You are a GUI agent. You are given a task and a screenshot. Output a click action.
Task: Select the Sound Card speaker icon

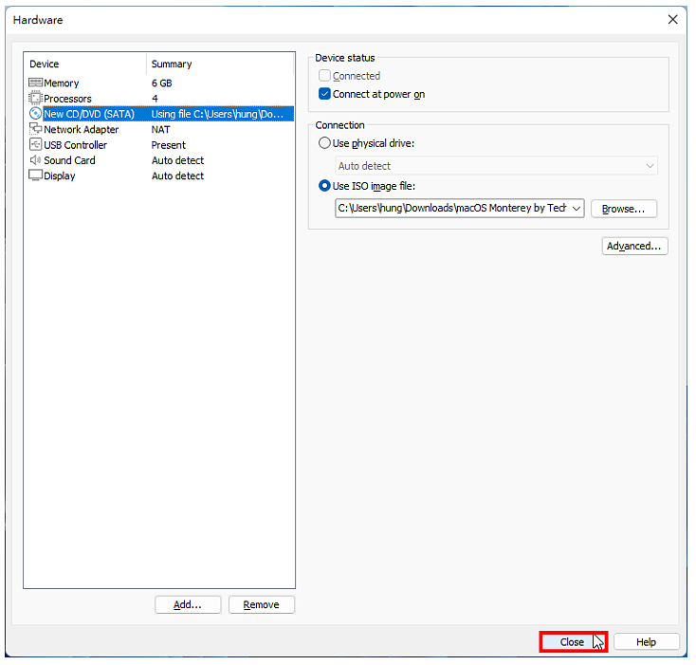pos(35,160)
